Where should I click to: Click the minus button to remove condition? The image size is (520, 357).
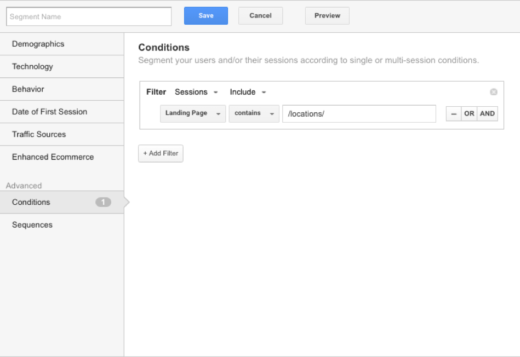point(453,114)
